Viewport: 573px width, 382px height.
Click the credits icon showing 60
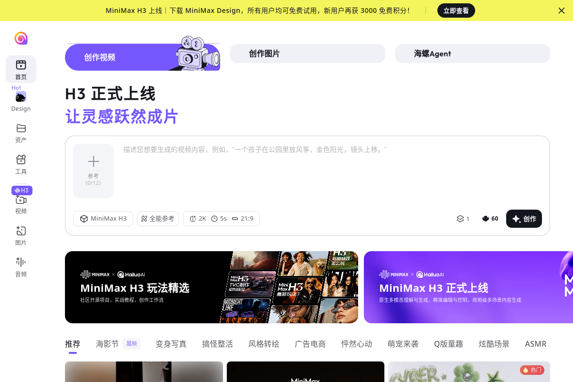point(490,219)
